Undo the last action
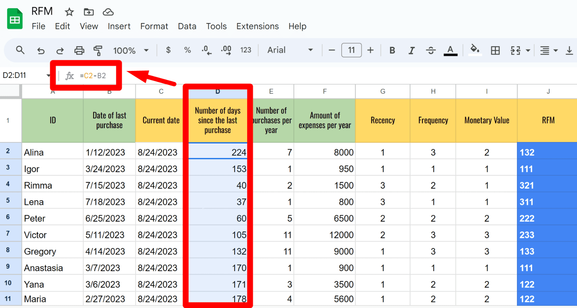The image size is (577, 308). point(40,50)
